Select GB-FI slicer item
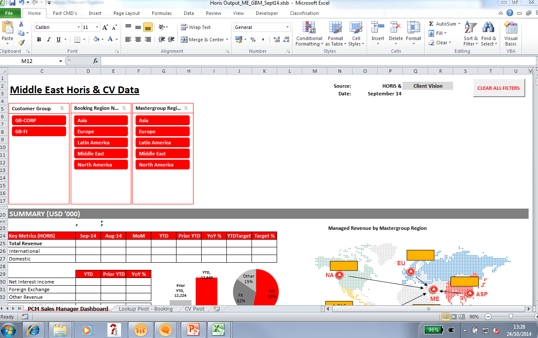The width and height of the screenshot is (538, 338). pos(39,132)
